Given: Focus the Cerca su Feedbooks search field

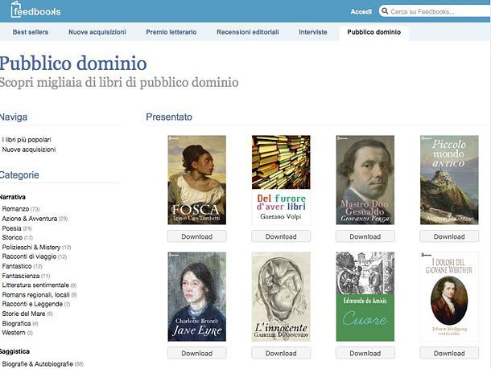Looking at the screenshot, I should pyautogui.click(x=435, y=11).
